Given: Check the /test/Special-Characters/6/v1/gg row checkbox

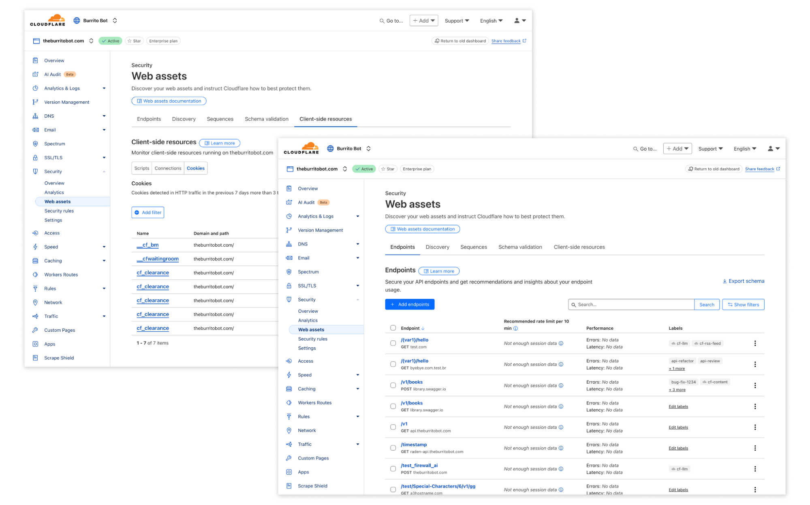Looking at the screenshot, I should [393, 490].
